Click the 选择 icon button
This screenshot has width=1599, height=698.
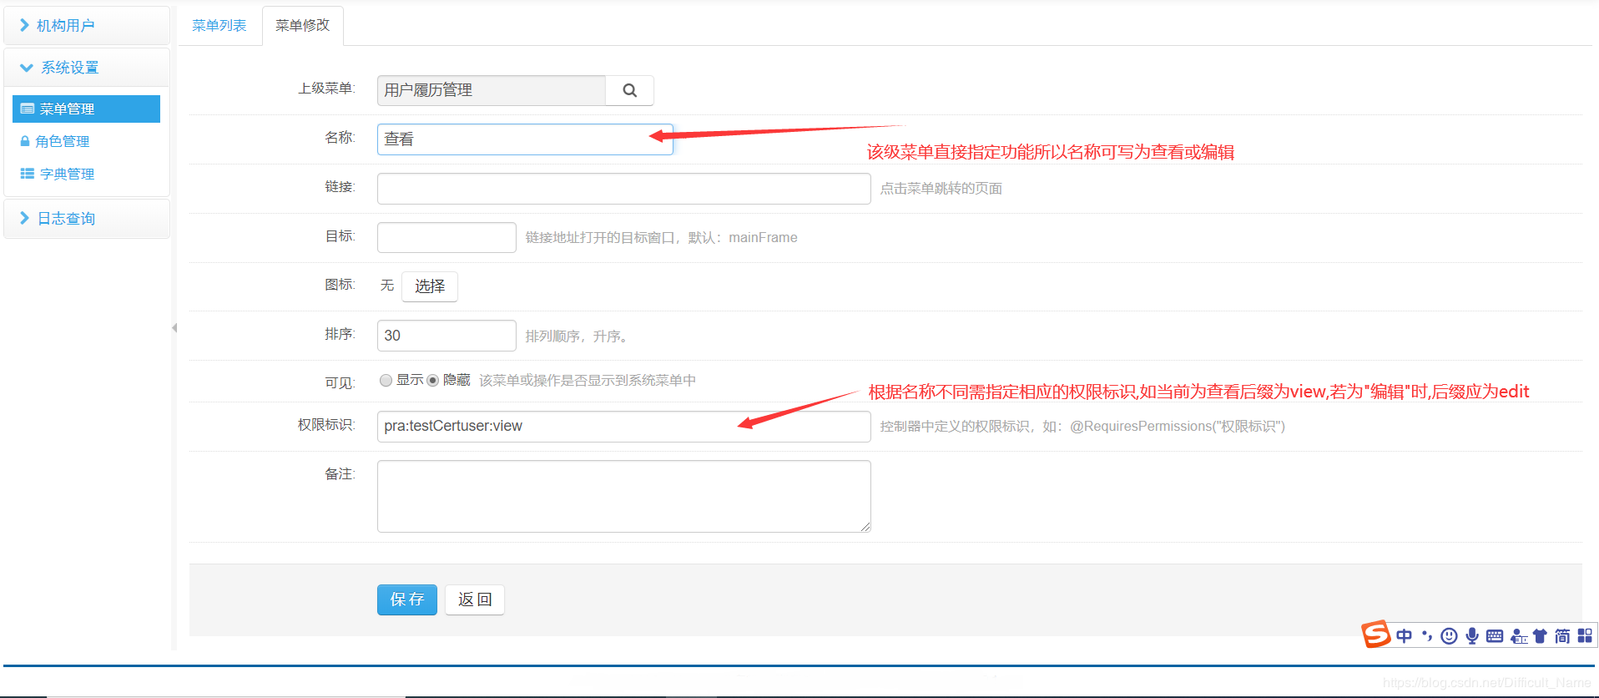point(430,286)
